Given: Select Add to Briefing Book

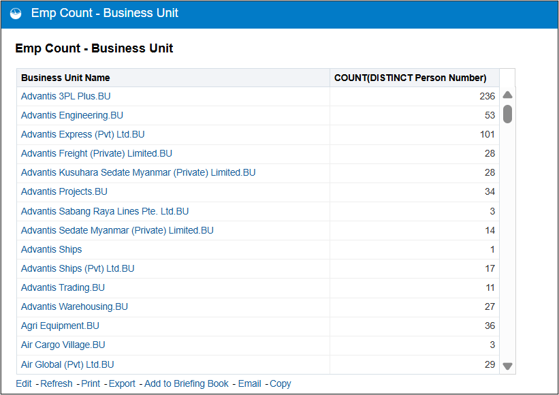Looking at the screenshot, I should (187, 383).
